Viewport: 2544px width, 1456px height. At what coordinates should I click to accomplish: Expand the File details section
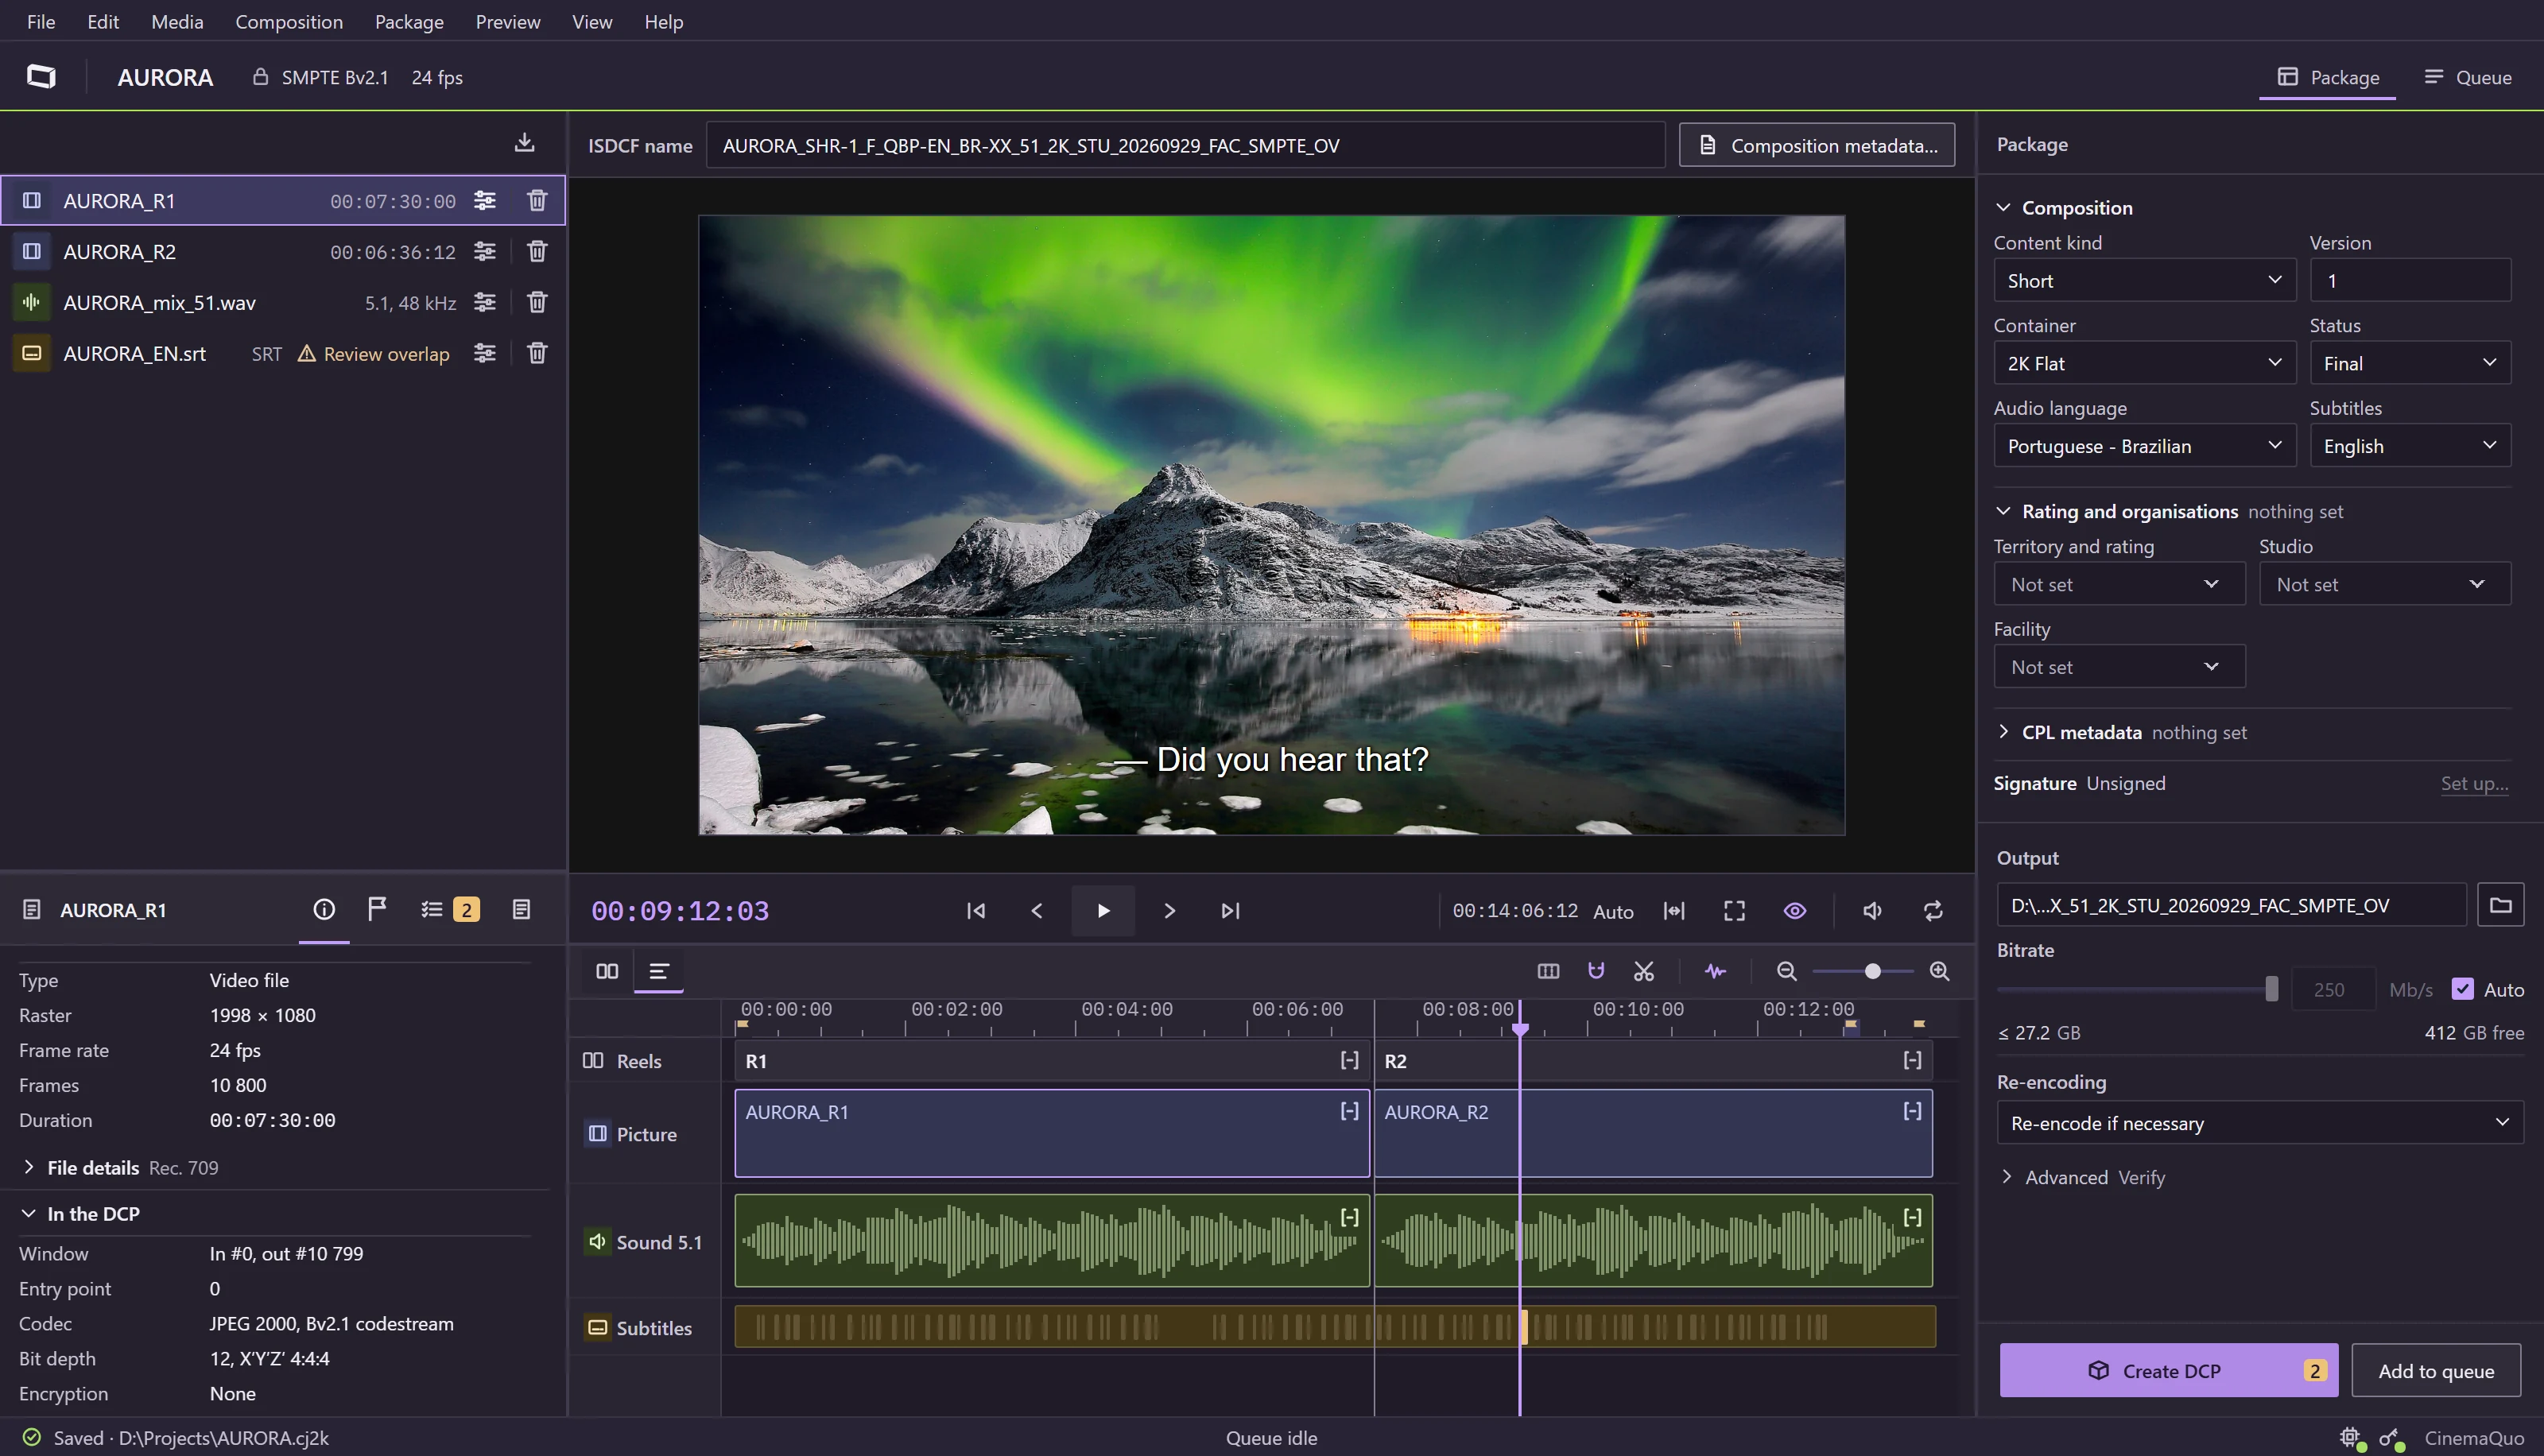(x=28, y=1167)
